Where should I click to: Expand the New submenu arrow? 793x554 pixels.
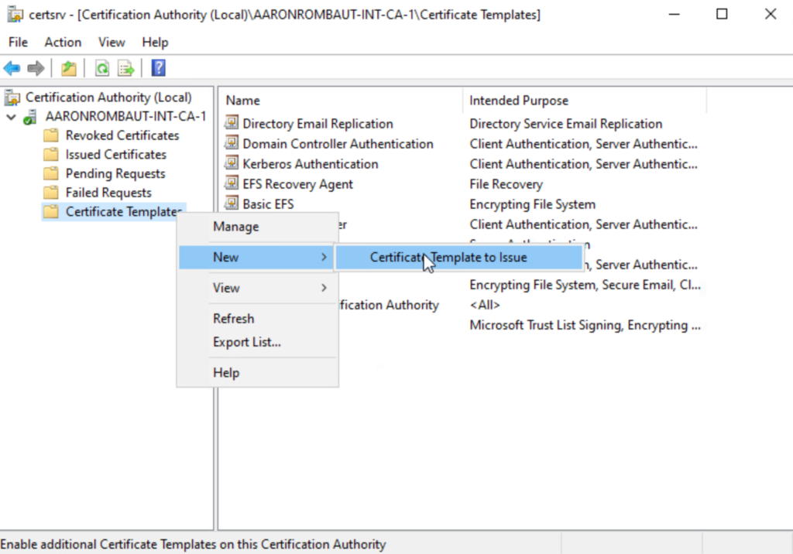(324, 258)
